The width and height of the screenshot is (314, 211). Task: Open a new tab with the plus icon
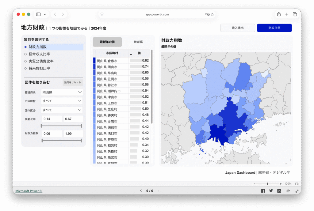pos(287,14)
